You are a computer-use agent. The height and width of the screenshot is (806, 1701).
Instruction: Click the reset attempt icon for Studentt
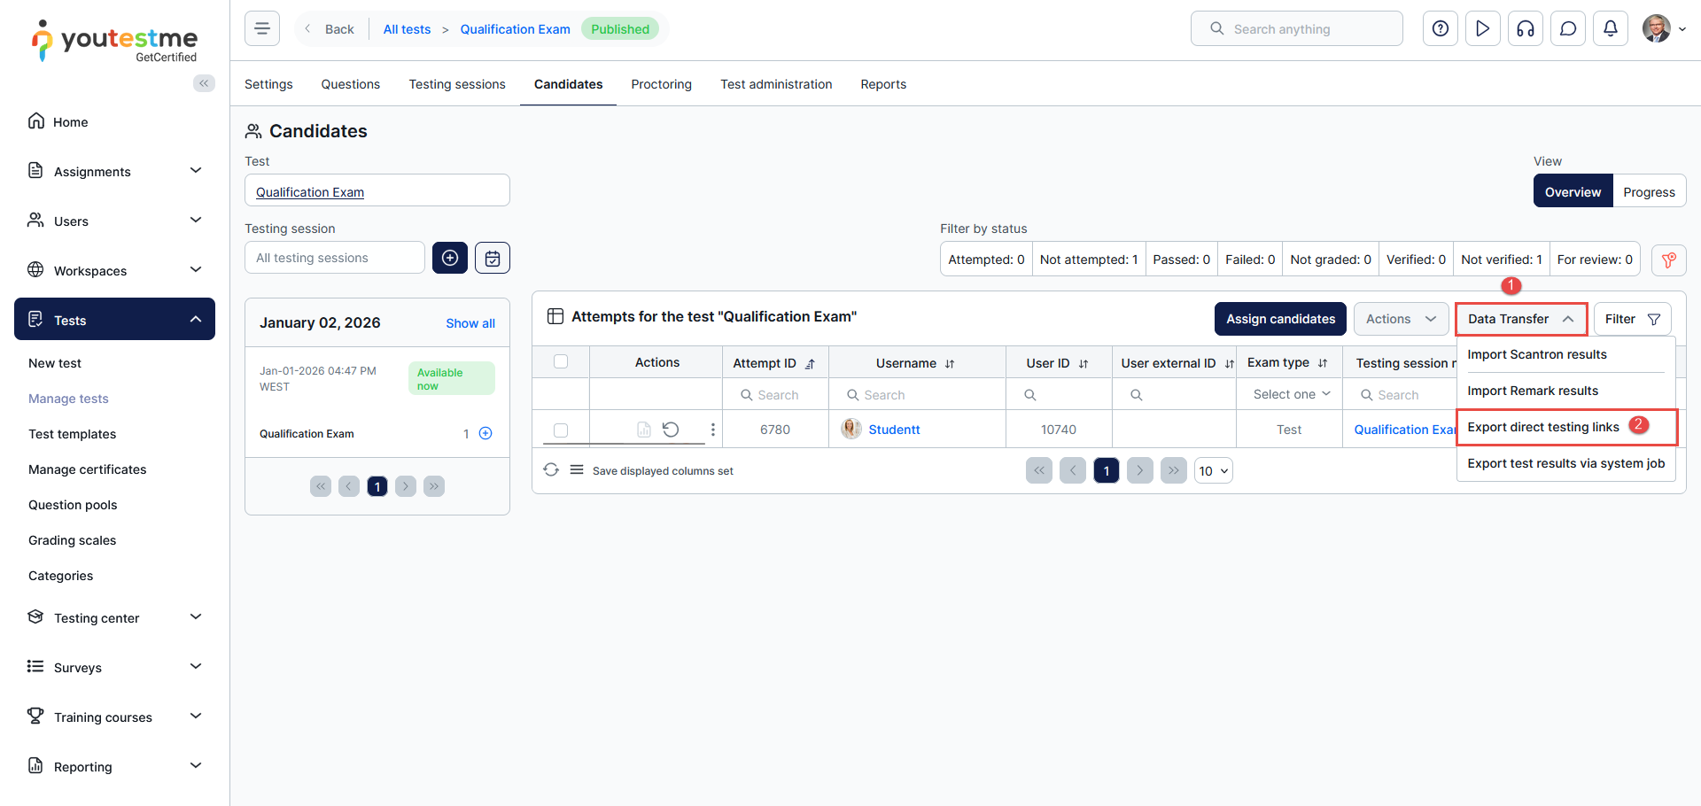pyautogui.click(x=671, y=430)
